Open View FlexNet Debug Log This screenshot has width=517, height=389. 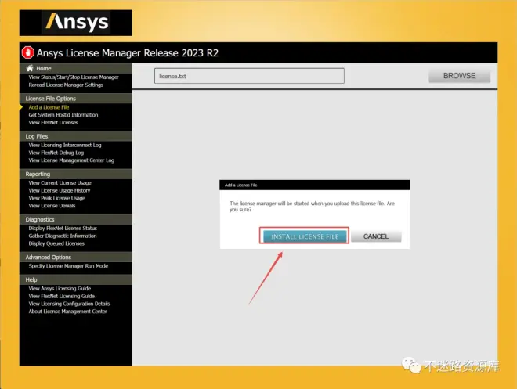coord(56,153)
